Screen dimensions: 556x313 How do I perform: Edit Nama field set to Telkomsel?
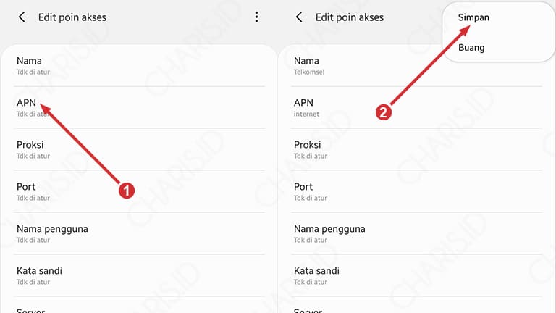[307, 65]
